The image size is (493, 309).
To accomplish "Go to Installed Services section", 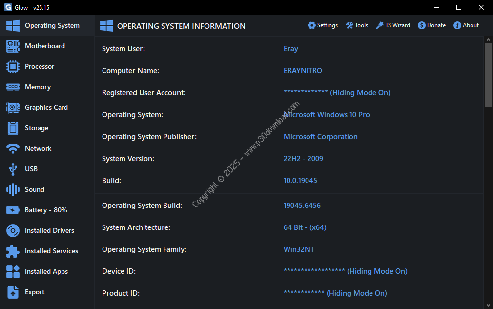I will point(51,251).
